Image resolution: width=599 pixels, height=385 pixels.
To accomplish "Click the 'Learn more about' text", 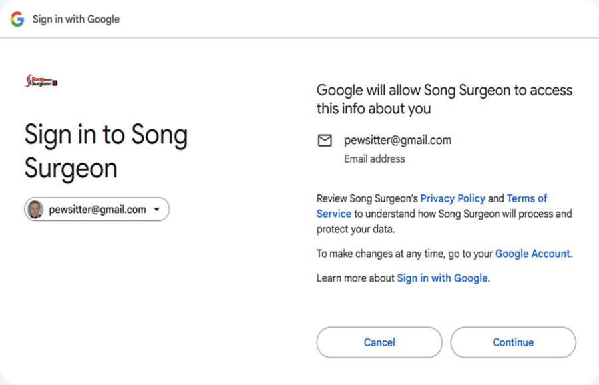I will coord(355,278).
